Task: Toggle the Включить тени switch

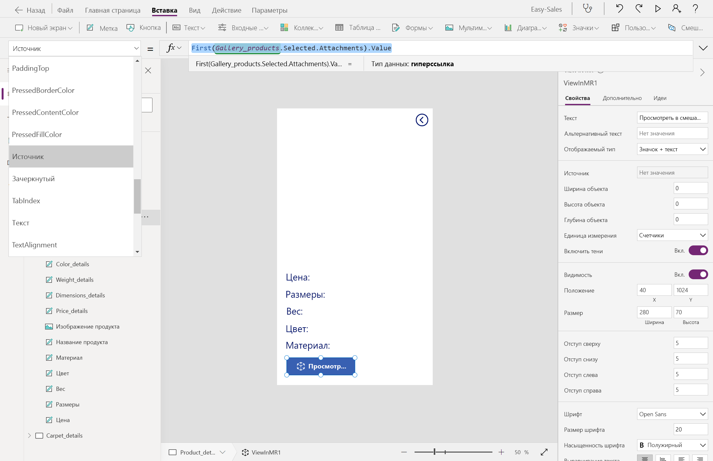Action: click(x=698, y=251)
